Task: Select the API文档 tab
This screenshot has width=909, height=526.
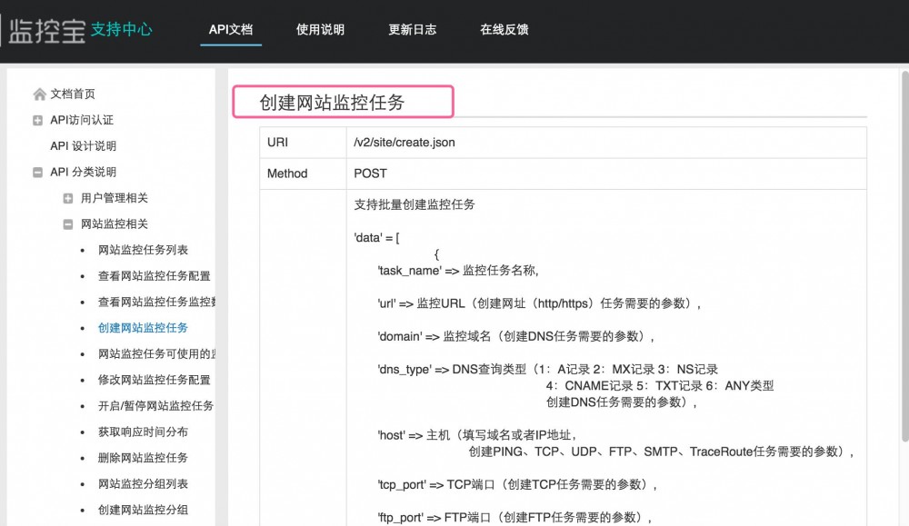Action: point(230,29)
